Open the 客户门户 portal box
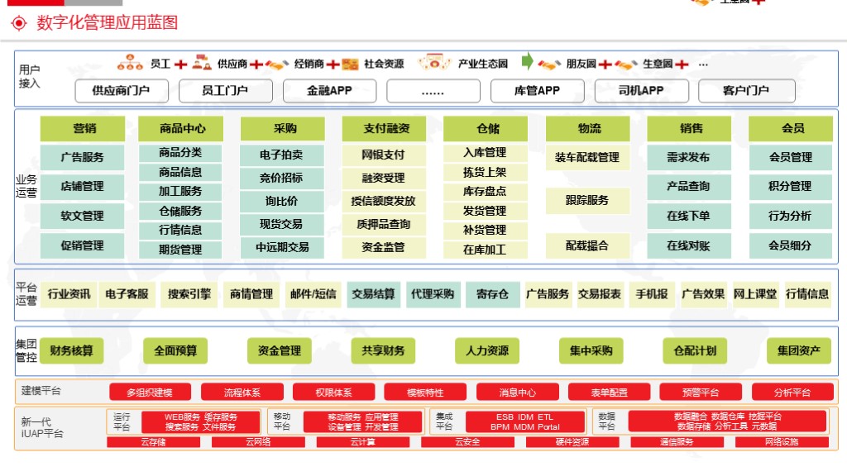The height and width of the screenshot is (476, 847). click(747, 91)
